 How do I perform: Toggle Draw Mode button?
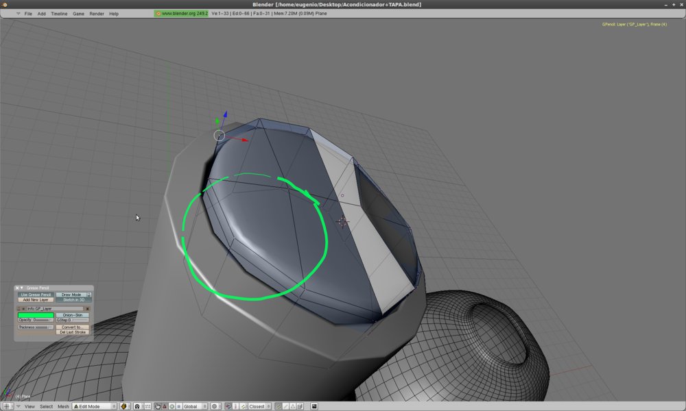(x=71, y=295)
